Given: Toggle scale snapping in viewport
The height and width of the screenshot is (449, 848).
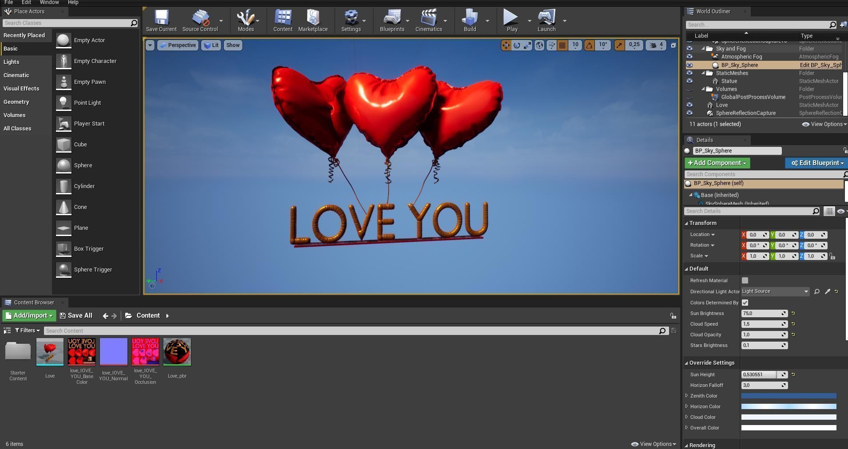Looking at the screenshot, I should click(x=619, y=45).
